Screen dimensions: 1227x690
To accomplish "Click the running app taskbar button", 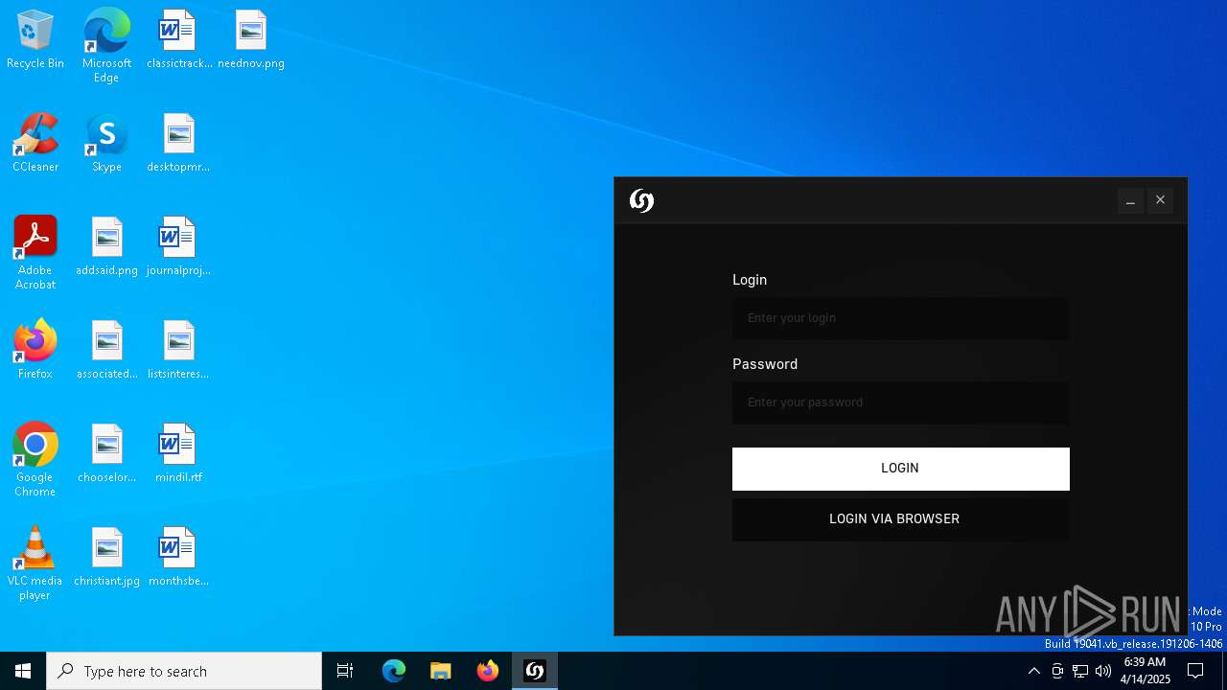I will pos(535,671).
